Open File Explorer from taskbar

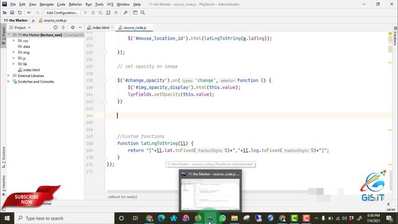coord(234,218)
